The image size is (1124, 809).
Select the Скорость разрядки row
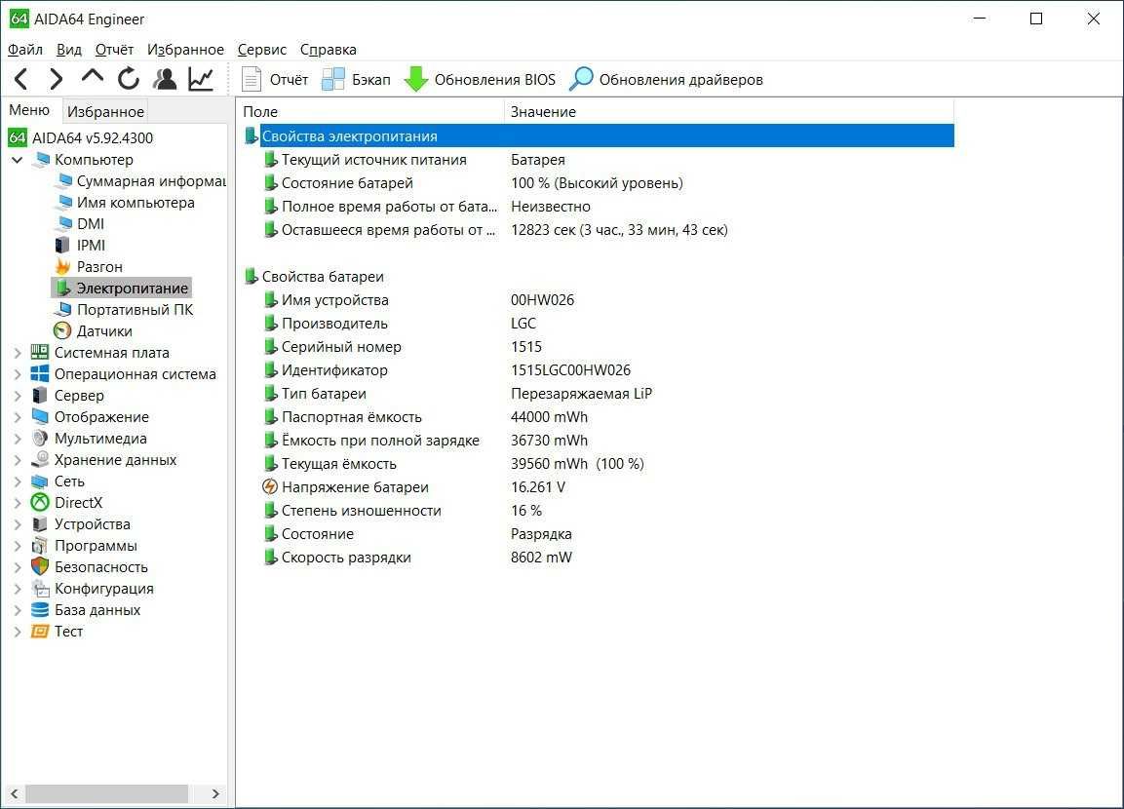click(599, 558)
